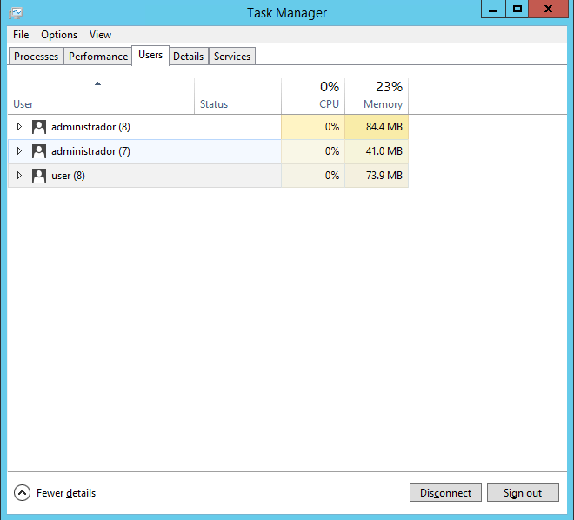574x520 pixels.
Task: Sort by the Status column header
Action: tap(237, 97)
